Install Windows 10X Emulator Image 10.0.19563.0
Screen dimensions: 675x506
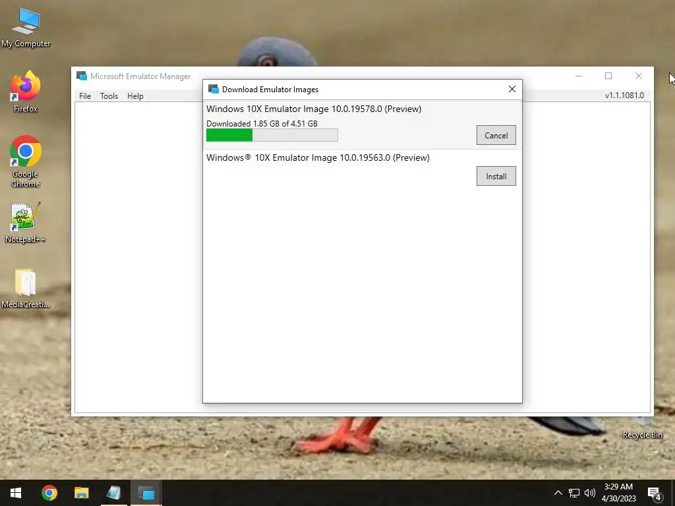tap(496, 176)
